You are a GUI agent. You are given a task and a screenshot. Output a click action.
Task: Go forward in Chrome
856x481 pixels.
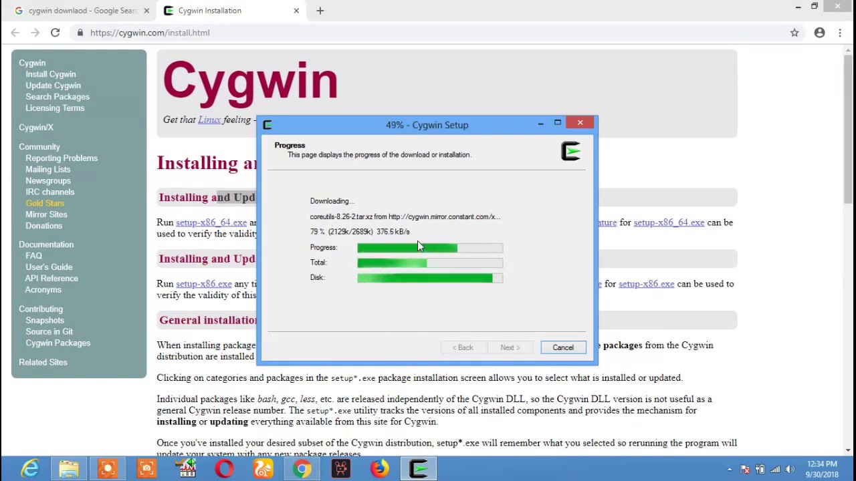[x=35, y=32]
